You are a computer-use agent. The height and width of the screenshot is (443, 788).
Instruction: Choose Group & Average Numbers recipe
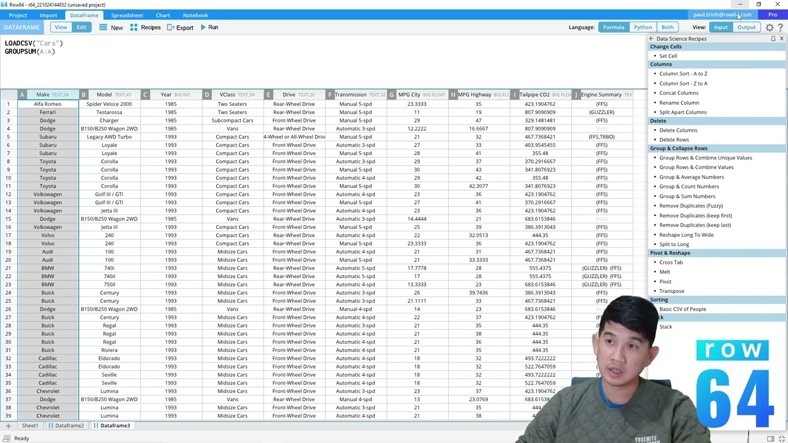(691, 177)
